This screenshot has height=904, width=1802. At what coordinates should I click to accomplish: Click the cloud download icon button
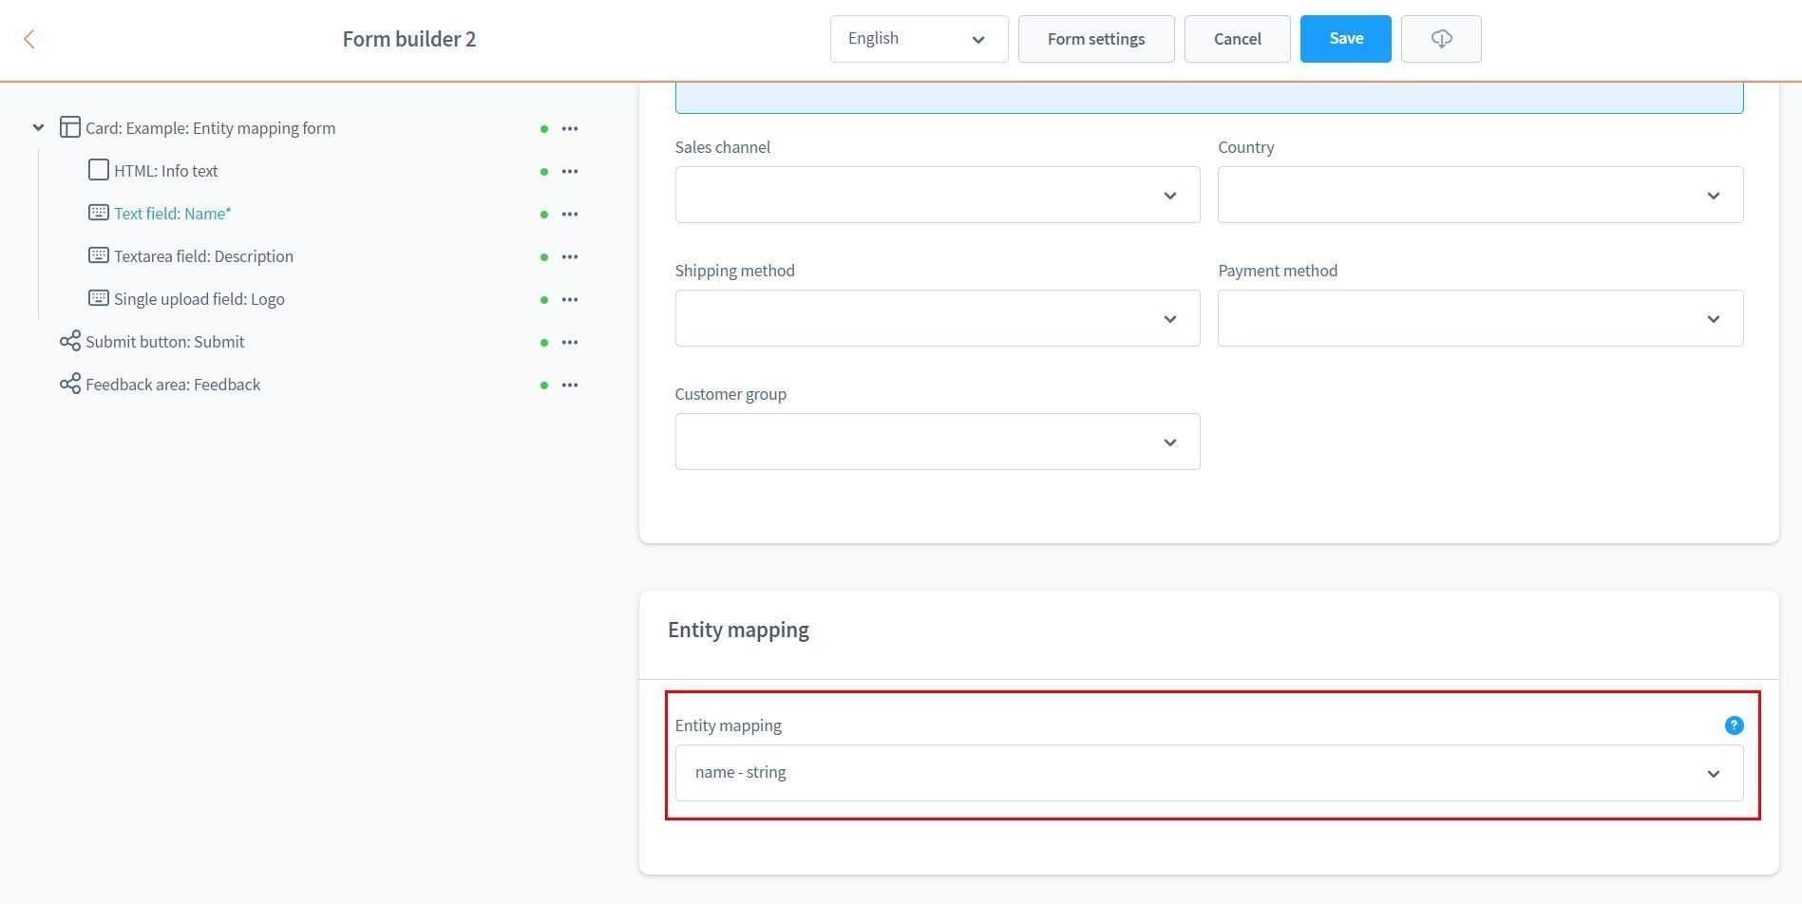click(1440, 39)
